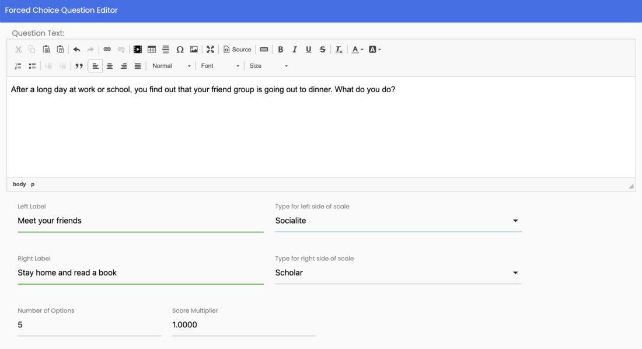Select the body element in the path bar
Viewport: 642px width, 349px height.
(x=19, y=184)
